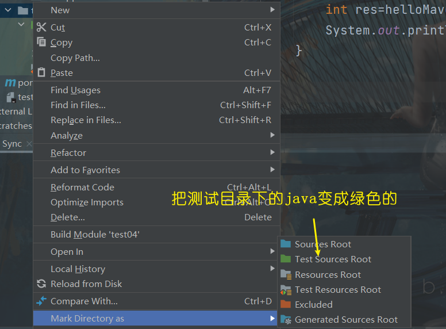Image resolution: width=446 pixels, height=329 pixels.
Task: Click the Test Resources Root folder icon
Action: pos(286,290)
